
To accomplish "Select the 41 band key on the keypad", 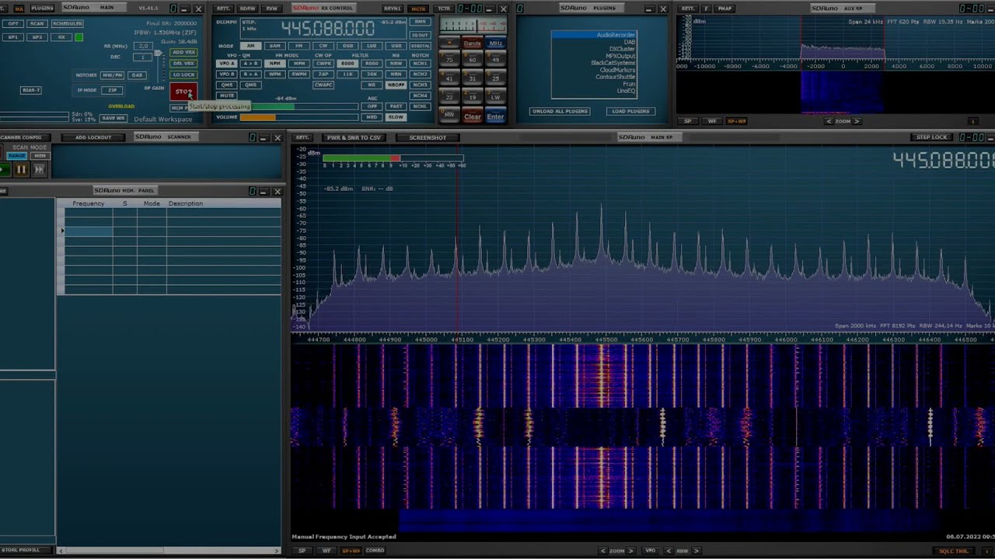I will (x=449, y=78).
